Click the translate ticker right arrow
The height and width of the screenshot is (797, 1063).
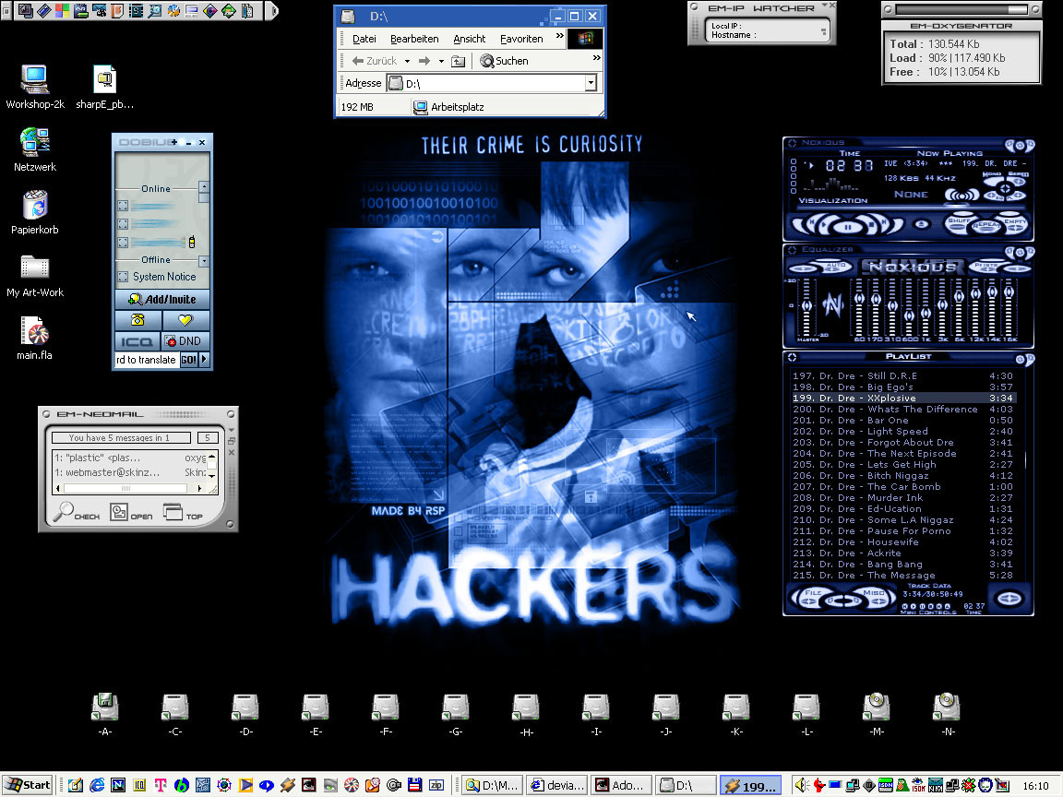pyautogui.click(x=204, y=359)
